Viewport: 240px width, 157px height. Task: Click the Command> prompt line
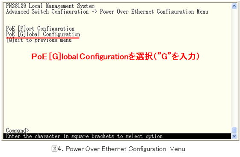18,130
